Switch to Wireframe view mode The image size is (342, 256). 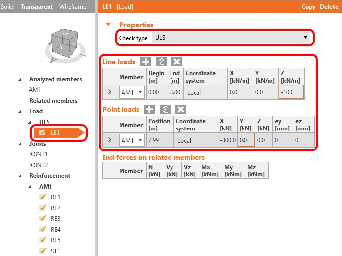pyautogui.click(x=73, y=7)
